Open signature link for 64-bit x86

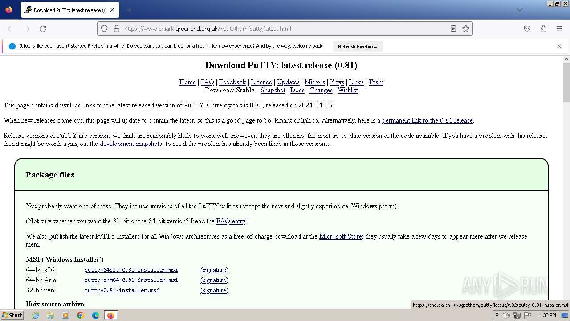pyautogui.click(x=214, y=270)
